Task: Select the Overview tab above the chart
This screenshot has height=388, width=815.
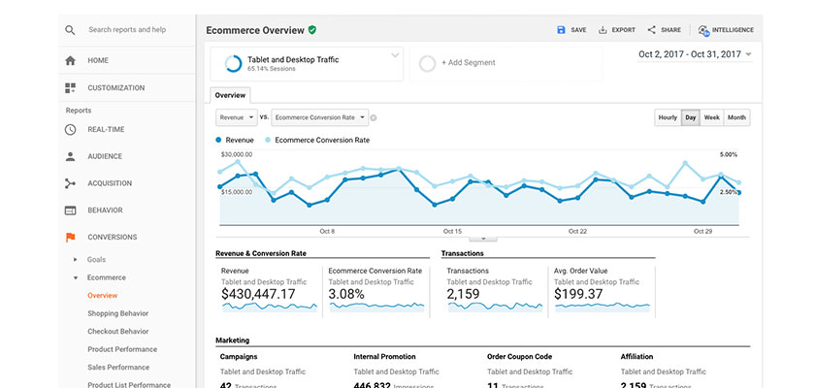Action: [x=230, y=95]
